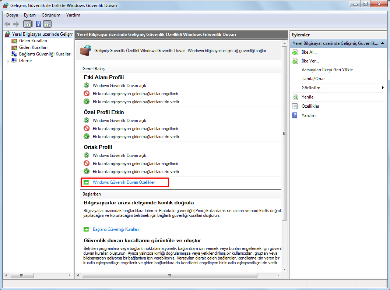Image resolution: width=390 pixels, height=290 pixels.
Task: Click the Özellikler action
Action: point(310,106)
